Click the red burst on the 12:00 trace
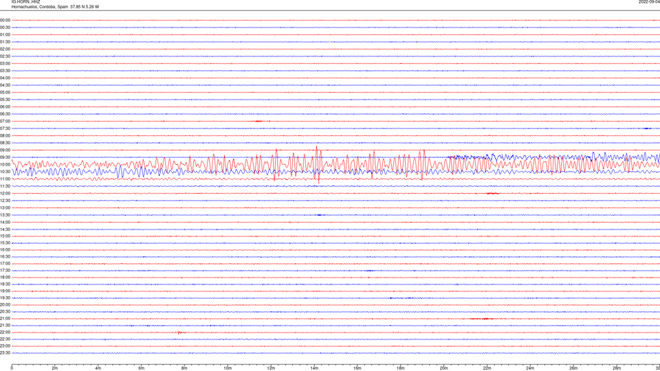This screenshot has width=660, height=371. (x=492, y=194)
